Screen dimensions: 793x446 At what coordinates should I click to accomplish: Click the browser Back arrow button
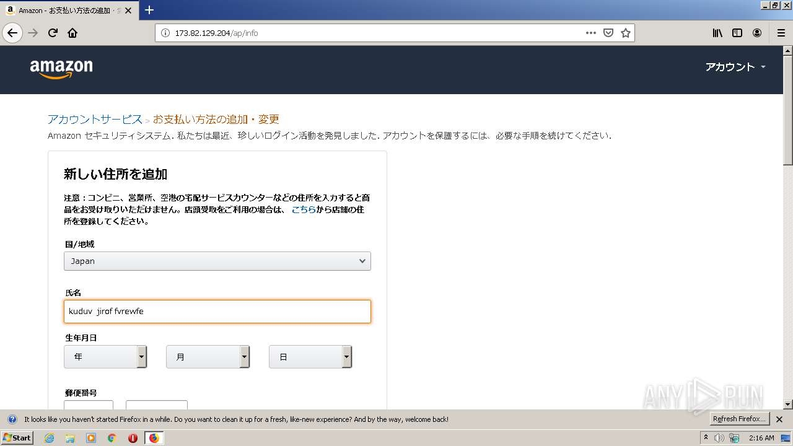pos(12,33)
